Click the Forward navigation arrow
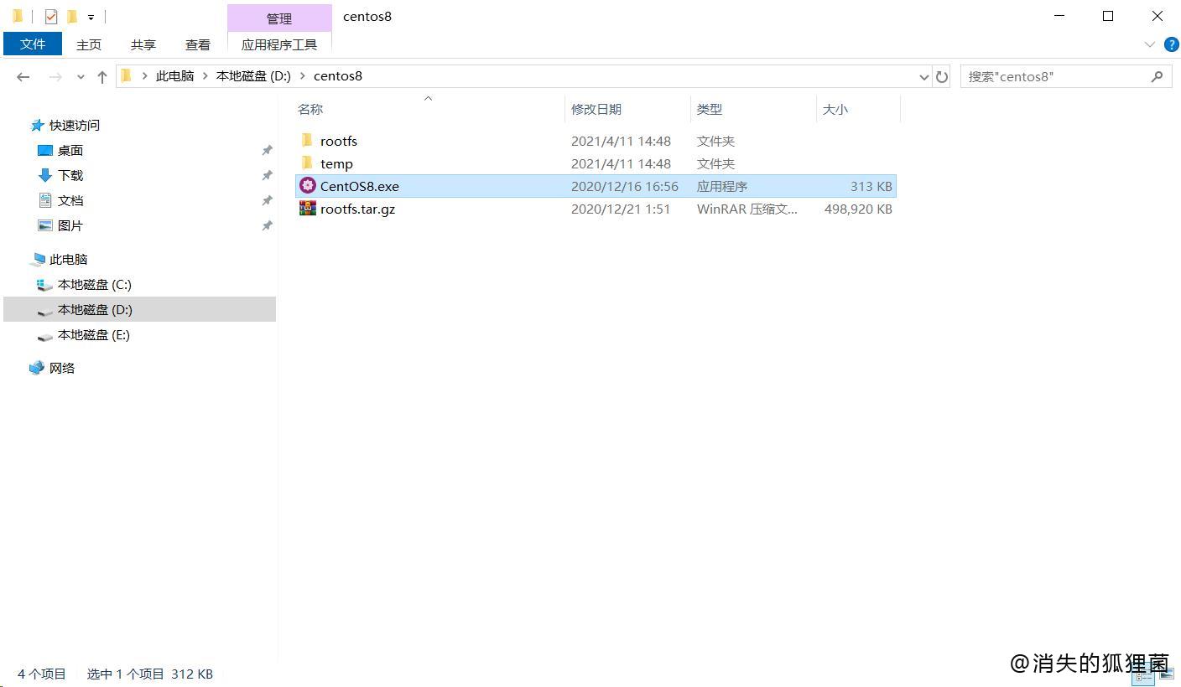Viewport: 1181px width, 687px height. click(55, 76)
